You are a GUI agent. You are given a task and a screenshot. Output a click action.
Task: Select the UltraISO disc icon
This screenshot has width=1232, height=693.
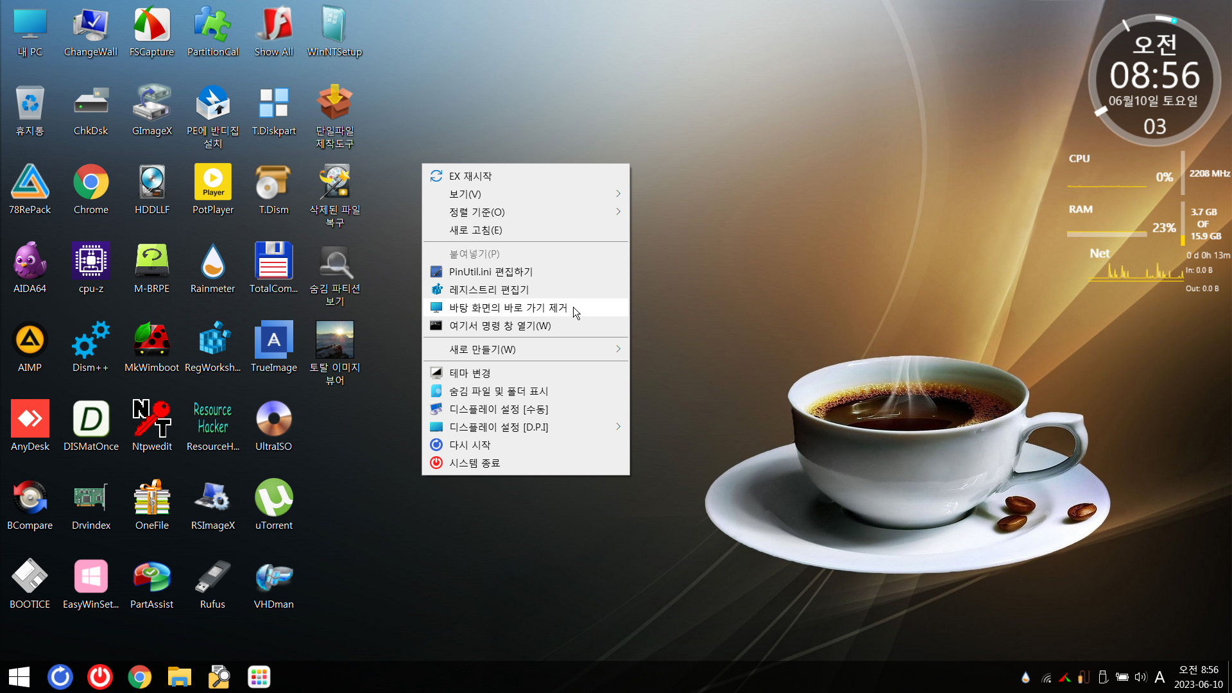click(273, 427)
